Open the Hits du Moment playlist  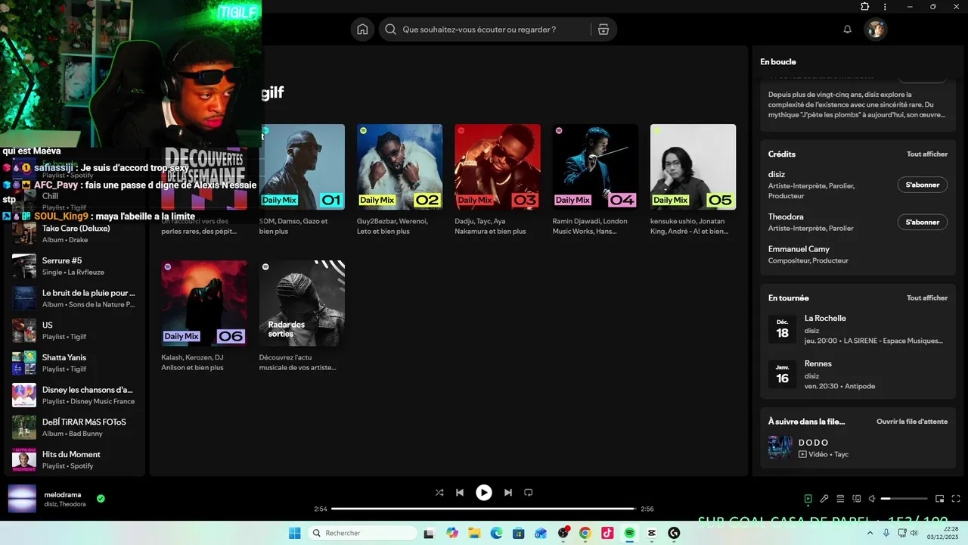[73, 459]
